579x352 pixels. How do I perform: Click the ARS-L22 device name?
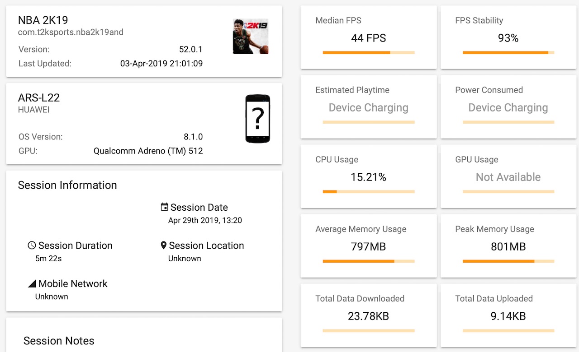39,98
